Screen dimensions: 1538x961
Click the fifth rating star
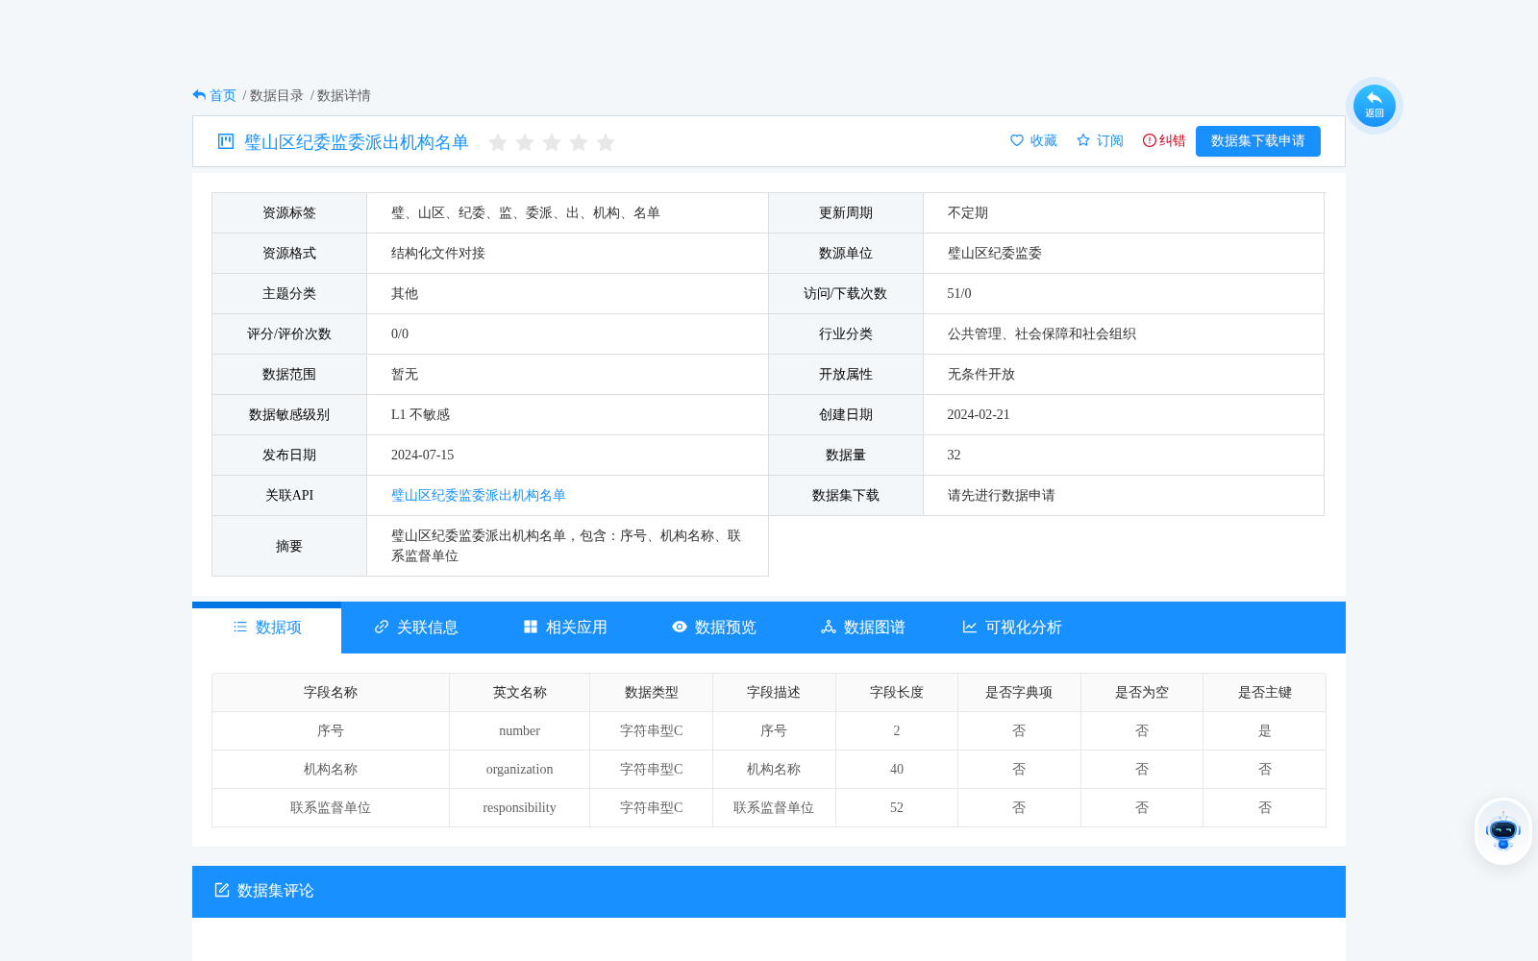click(606, 142)
